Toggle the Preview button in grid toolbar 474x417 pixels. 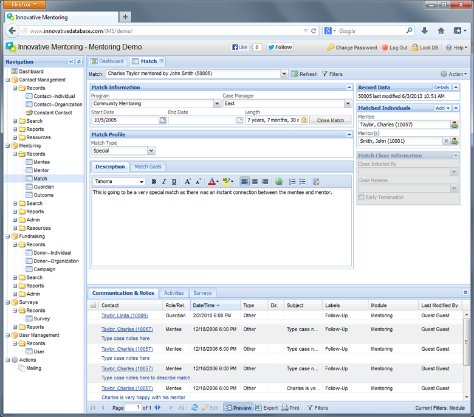point(238,408)
